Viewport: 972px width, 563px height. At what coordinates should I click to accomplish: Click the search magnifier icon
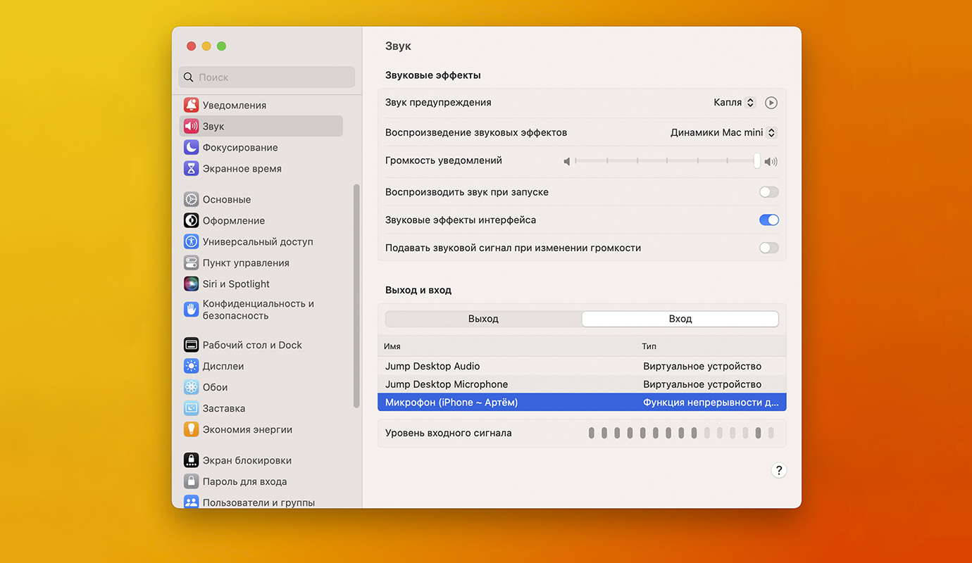(x=188, y=77)
